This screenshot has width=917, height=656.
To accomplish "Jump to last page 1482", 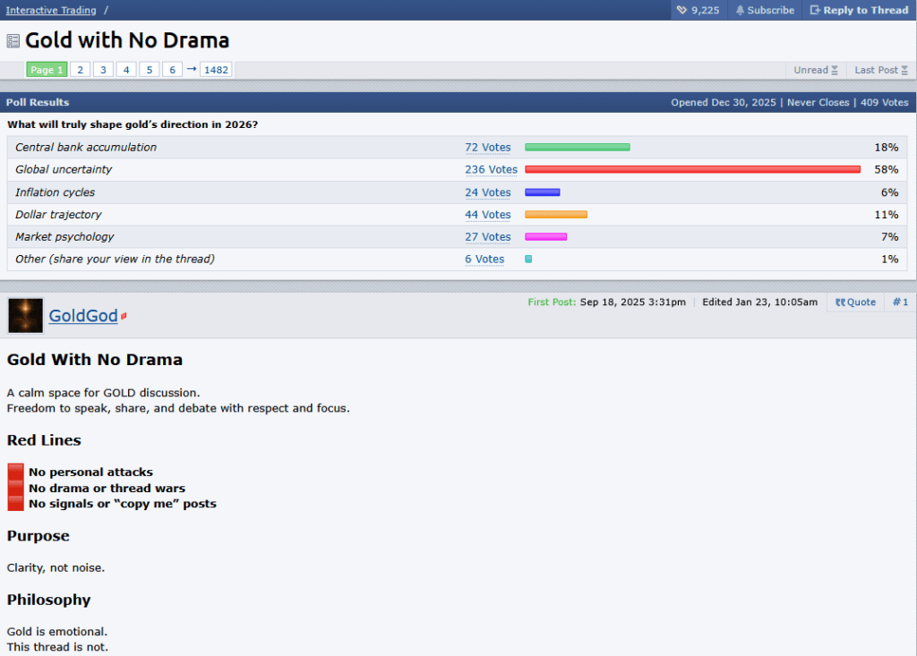I will (x=216, y=70).
